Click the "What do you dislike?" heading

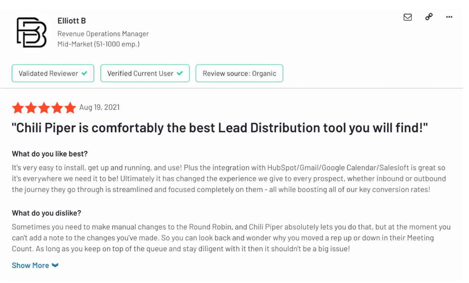(x=46, y=213)
